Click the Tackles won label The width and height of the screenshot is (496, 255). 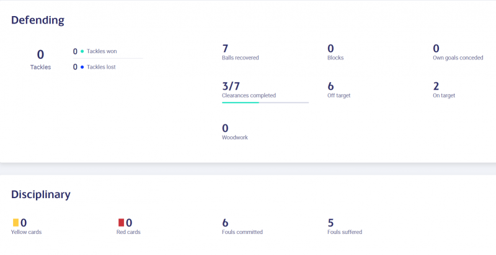[x=102, y=51]
